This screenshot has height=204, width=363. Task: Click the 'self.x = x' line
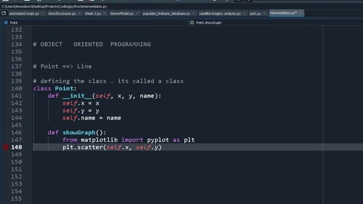pos(81,103)
